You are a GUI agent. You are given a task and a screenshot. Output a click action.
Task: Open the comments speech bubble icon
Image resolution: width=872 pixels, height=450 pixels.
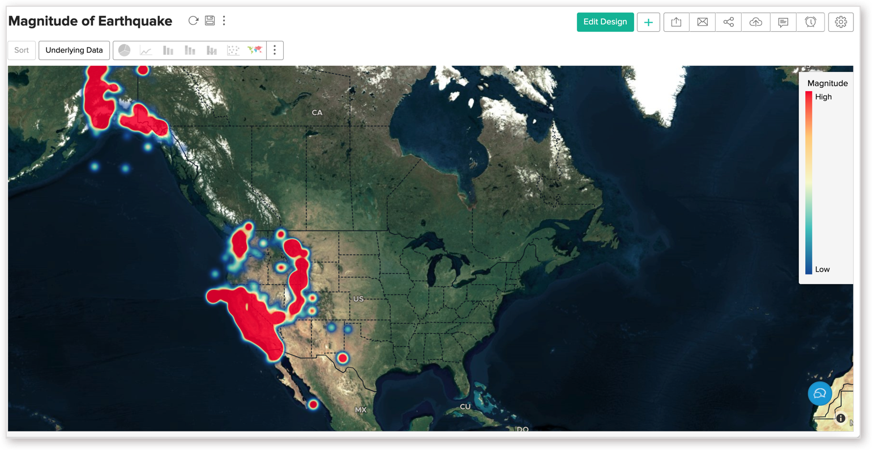pos(783,22)
